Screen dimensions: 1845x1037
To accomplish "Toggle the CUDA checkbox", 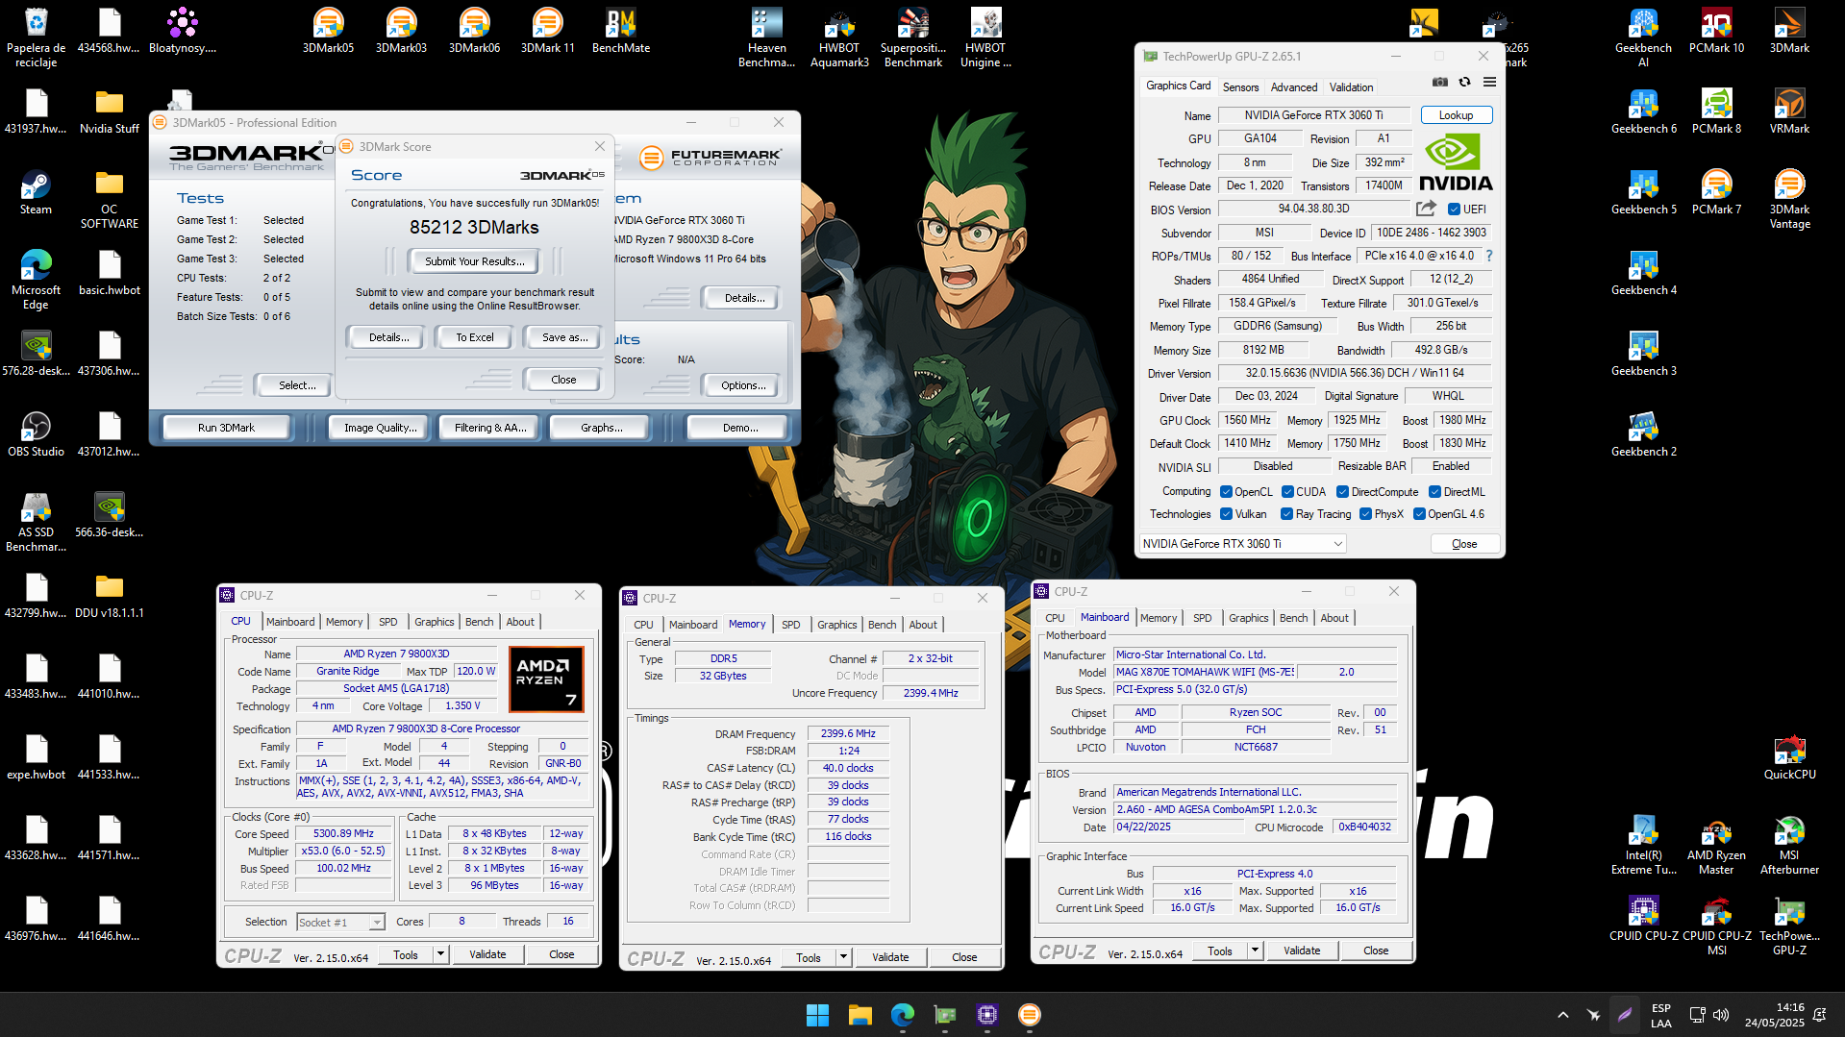I will pyautogui.click(x=1287, y=492).
